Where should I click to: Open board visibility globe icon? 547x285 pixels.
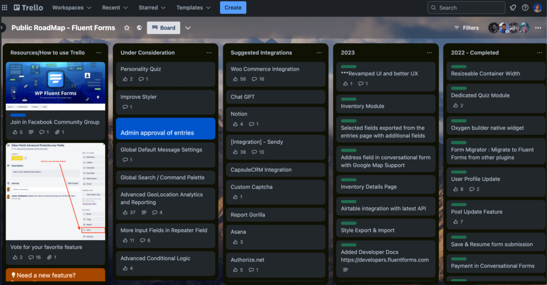[x=139, y=28]
